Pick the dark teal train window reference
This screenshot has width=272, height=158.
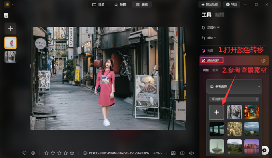tap(217, 129)
